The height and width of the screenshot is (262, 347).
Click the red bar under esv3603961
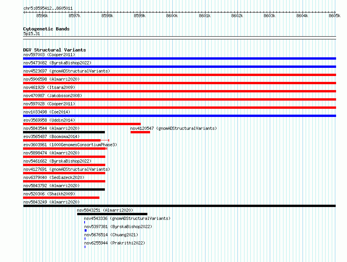pos(64,149)
